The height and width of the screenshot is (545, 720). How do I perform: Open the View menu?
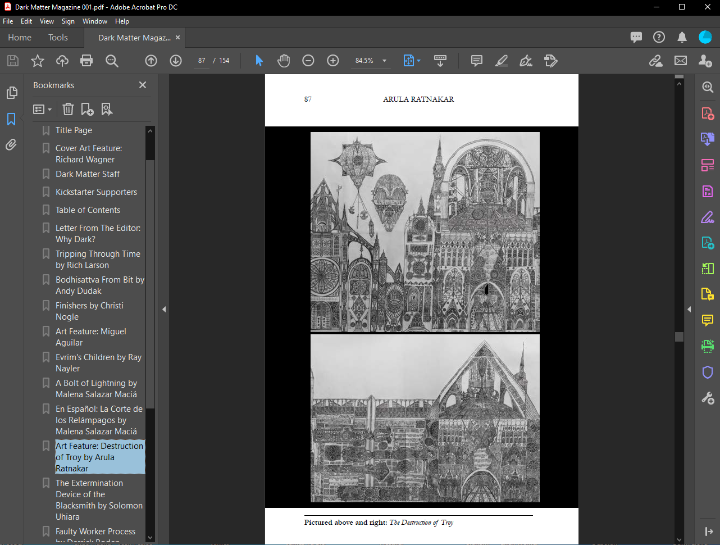(x=47, y=21)
